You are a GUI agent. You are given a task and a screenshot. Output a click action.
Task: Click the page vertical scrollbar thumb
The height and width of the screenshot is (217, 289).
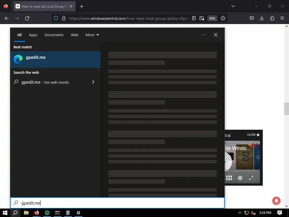[x=286, y=109]
